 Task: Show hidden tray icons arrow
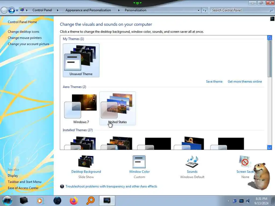click(228, 201)
